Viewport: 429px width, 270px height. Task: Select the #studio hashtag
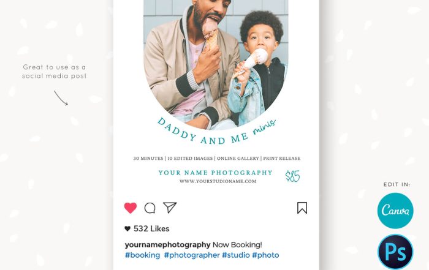tap(236, 255)
